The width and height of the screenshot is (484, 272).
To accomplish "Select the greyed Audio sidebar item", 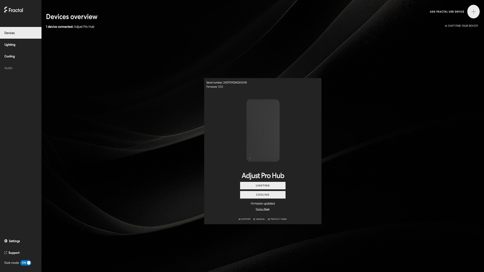I will [8, 68].
